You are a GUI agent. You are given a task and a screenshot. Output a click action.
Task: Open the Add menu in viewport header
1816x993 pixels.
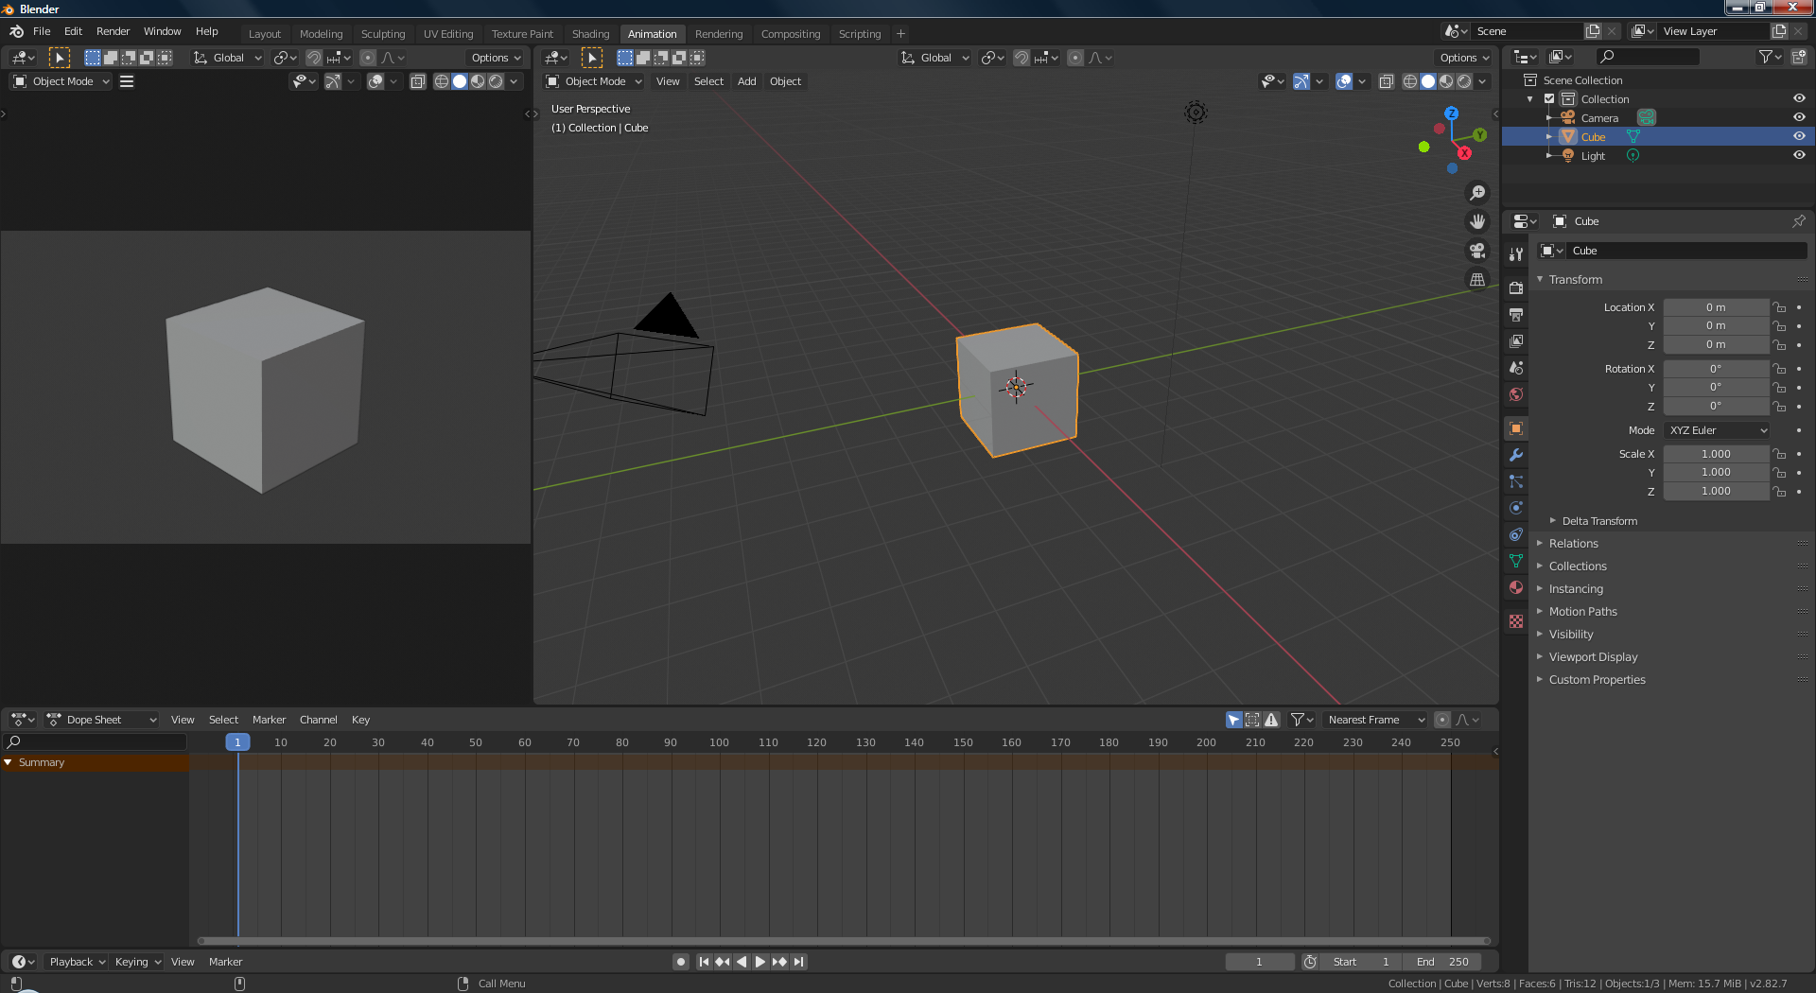click(x=746, y=81)
